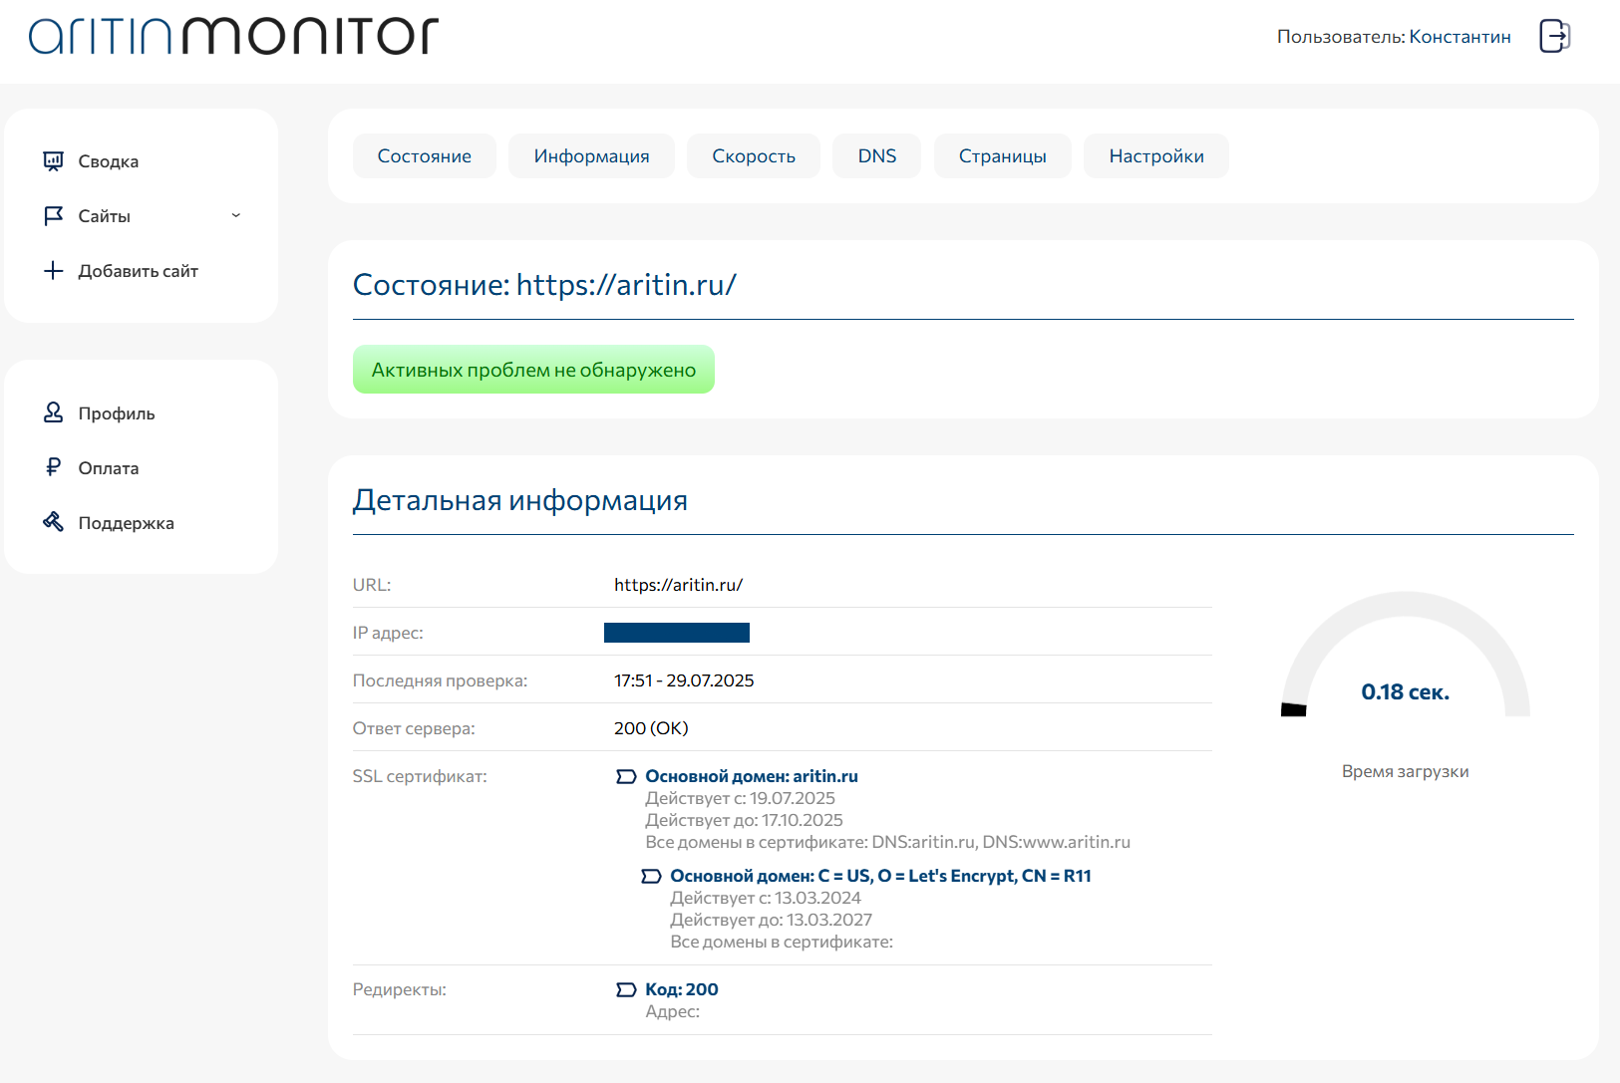
Task: Click the ruble icon beside Оплата
Action: (54, 467)
